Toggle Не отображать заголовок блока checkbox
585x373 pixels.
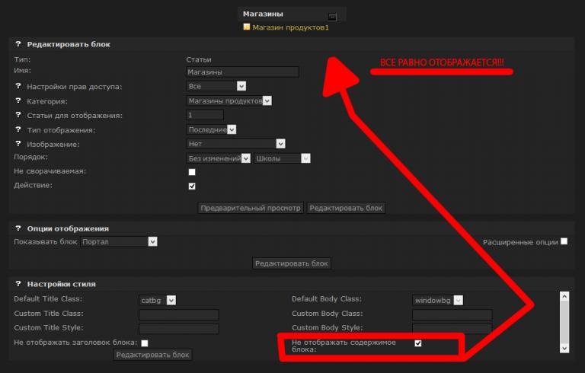[145, 343]
